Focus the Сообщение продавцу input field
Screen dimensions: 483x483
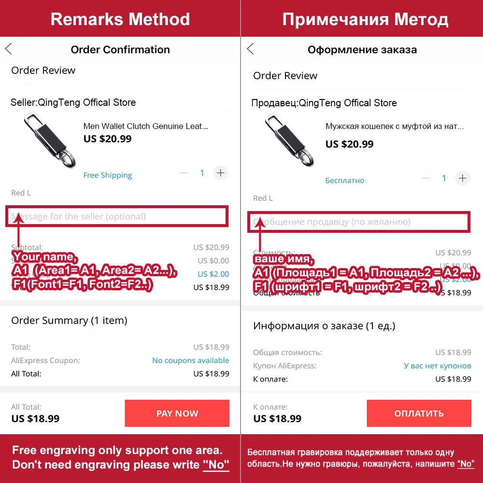(358, 222)
